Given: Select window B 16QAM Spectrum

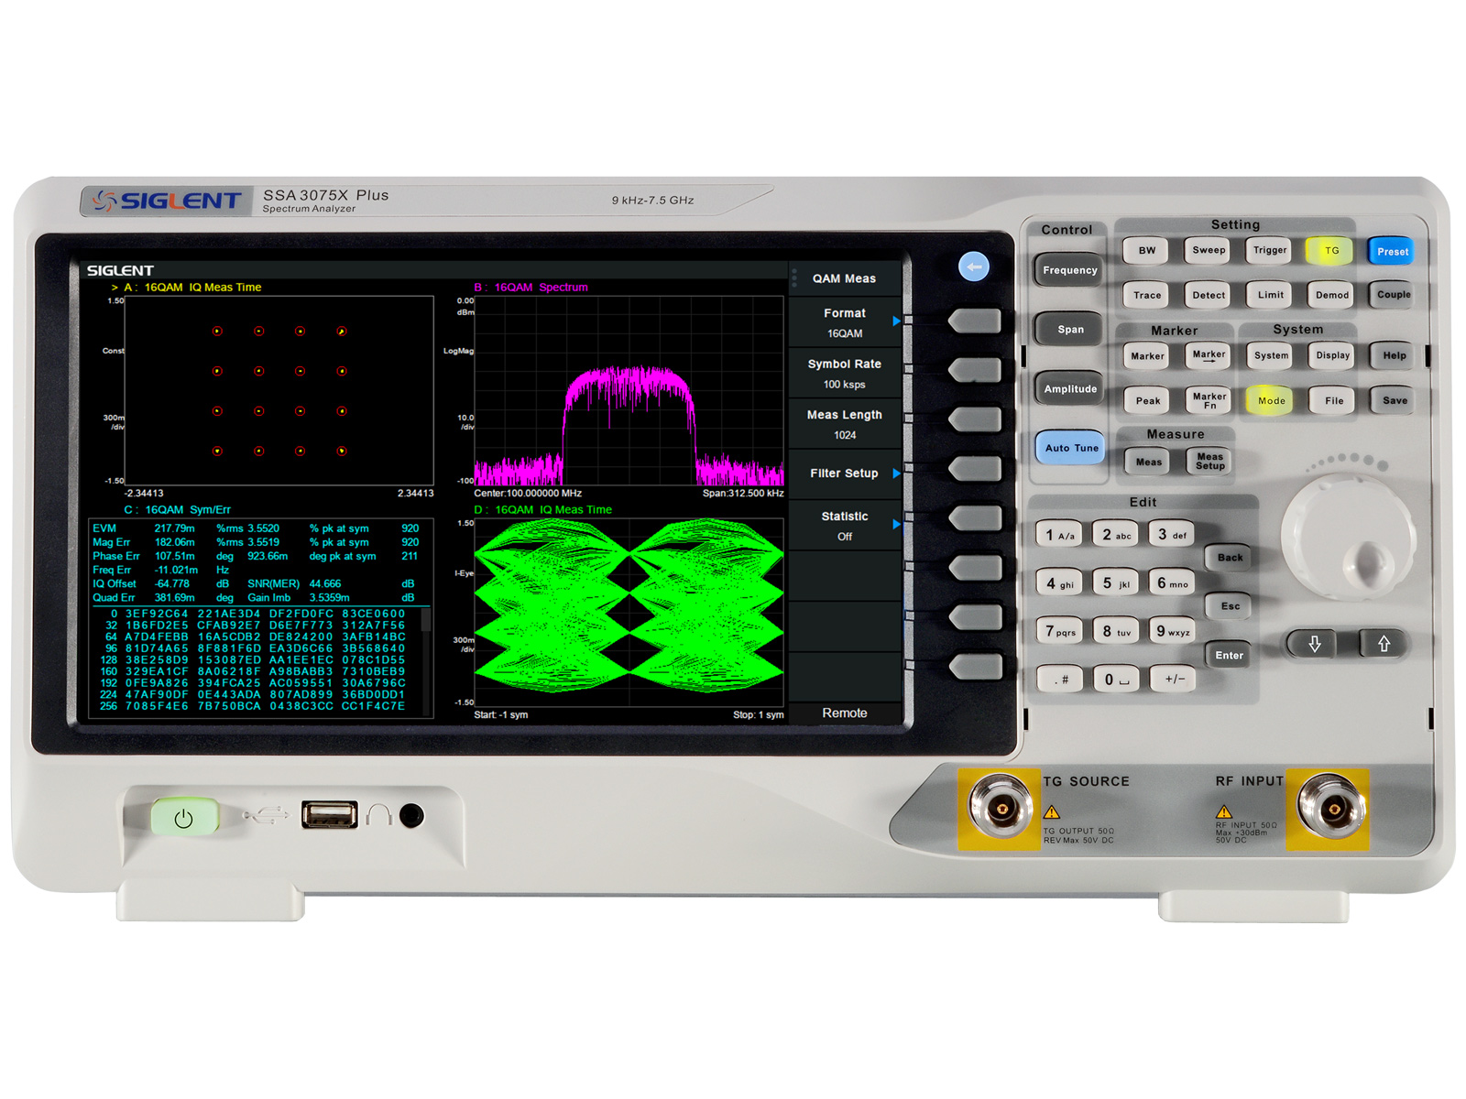Looking at the screenshot, I should click(531, 288).
